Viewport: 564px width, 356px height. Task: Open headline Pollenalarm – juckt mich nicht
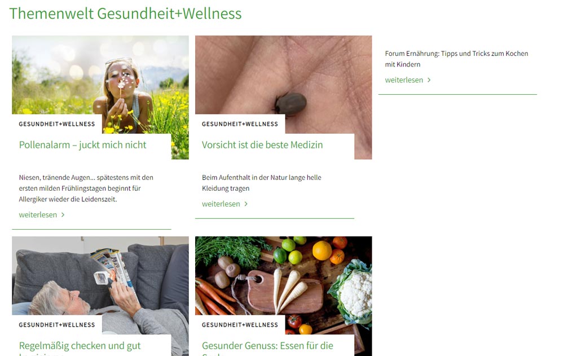82,145
